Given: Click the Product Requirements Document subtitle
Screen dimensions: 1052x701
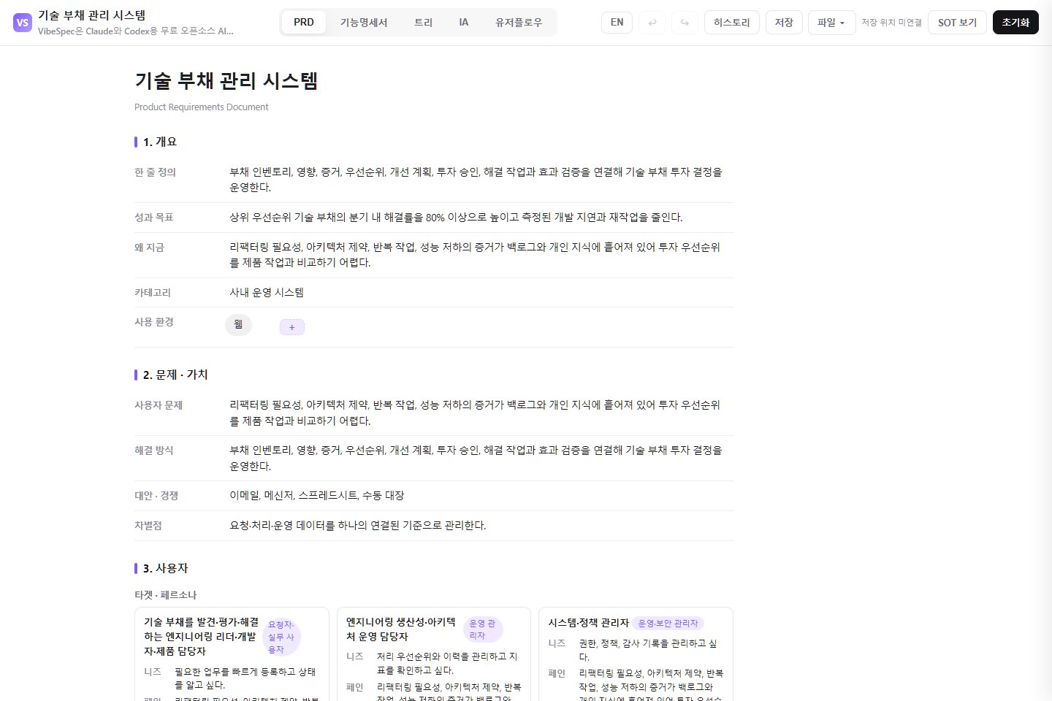Looking at the screenshot, I should click(202, 107).
